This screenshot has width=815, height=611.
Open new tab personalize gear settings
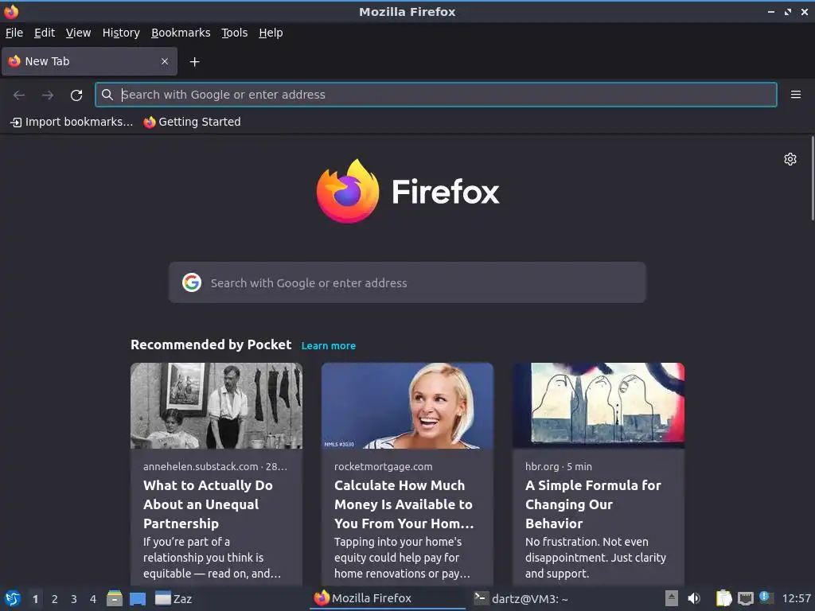click(x=790, y=159)
